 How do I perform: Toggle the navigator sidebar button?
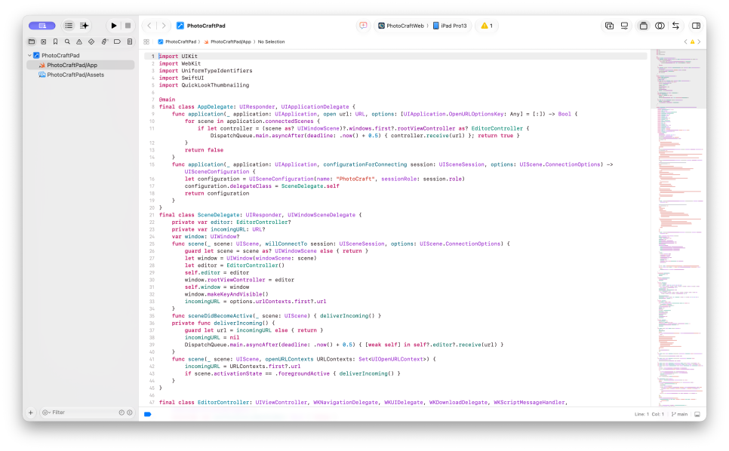click(x=42, y=26)
